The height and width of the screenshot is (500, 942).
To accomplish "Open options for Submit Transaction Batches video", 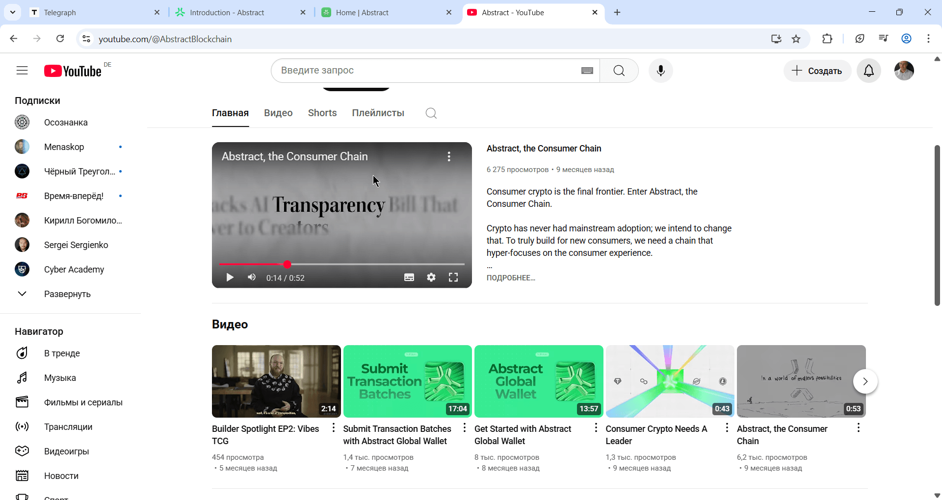I will 465,428.
